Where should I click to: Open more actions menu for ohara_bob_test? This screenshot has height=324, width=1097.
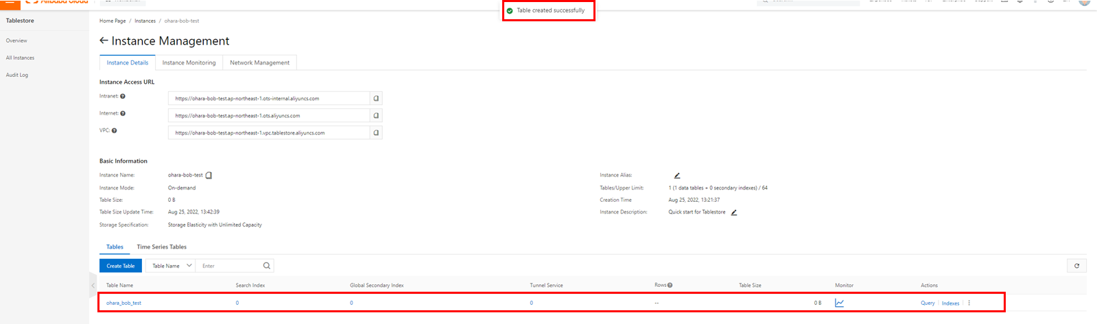[969, 303]
